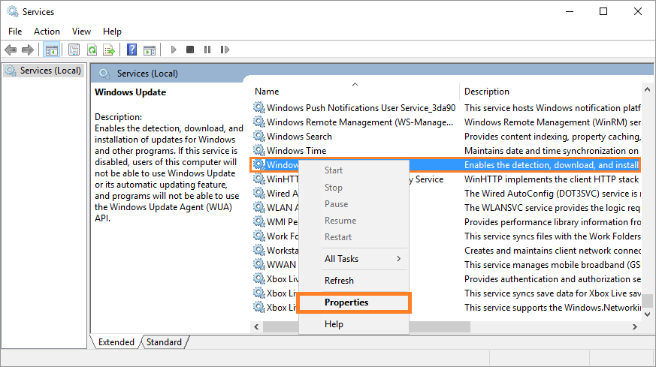
Task: Click 'This service syncs files with the Work Folders' description
Action: (552, 236)
